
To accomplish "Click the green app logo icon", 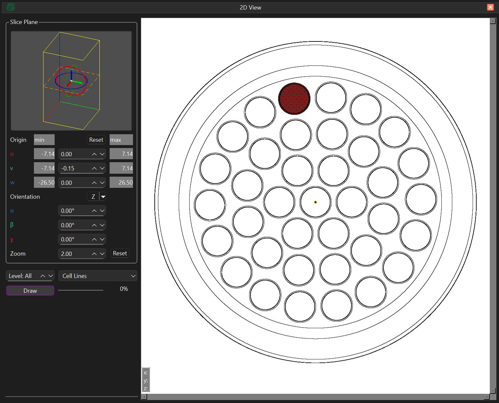I will pos(11,7).
